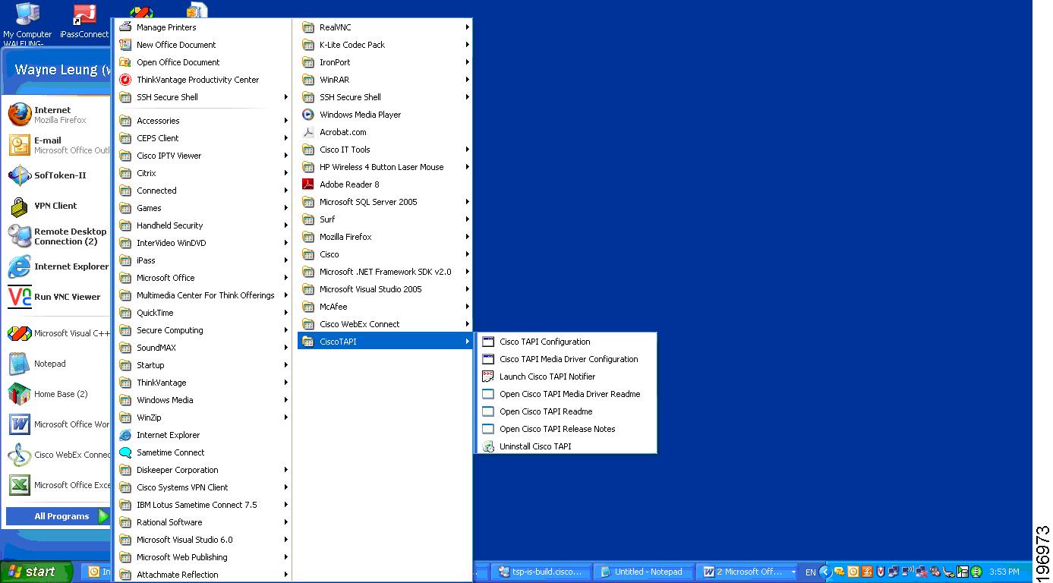Viewport: 1053px width, 583px height.
Task: Open grouped Microsoft Office taskbar button
Action: [x=748, y=572]
